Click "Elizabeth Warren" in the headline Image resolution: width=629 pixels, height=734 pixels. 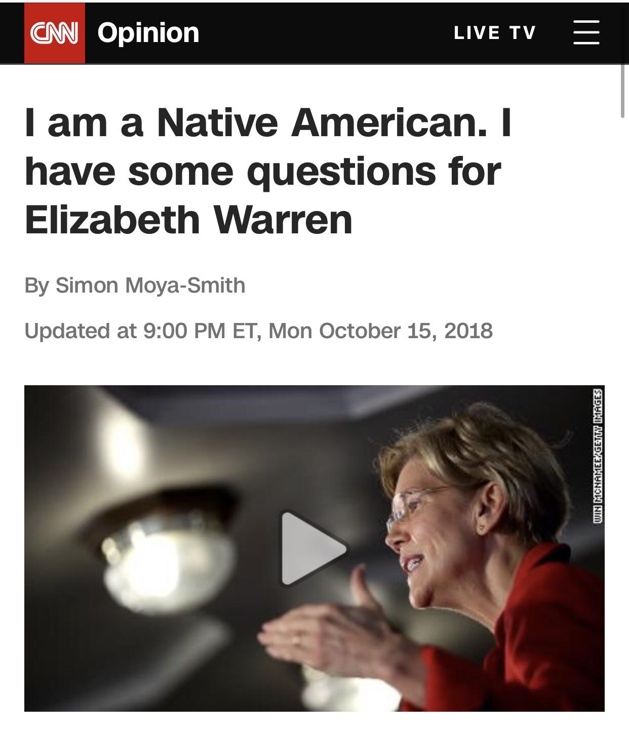tap(188, 220)
